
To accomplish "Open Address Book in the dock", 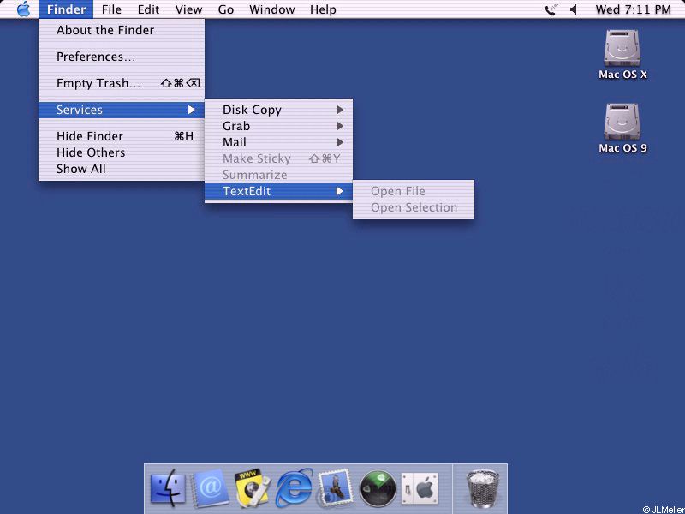I will 211,487.
